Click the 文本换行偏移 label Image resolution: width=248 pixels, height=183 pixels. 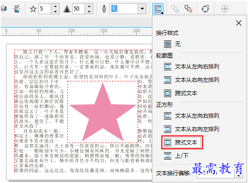click(173, 173)
